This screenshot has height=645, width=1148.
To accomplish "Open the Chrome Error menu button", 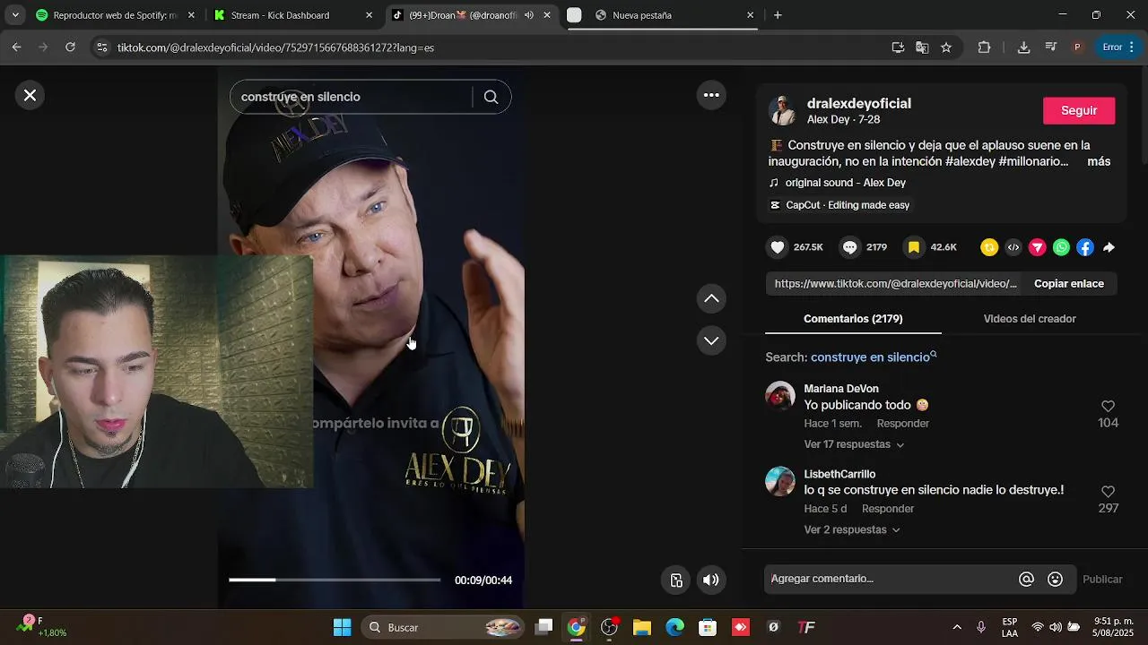I will [x=1119, y=47].
